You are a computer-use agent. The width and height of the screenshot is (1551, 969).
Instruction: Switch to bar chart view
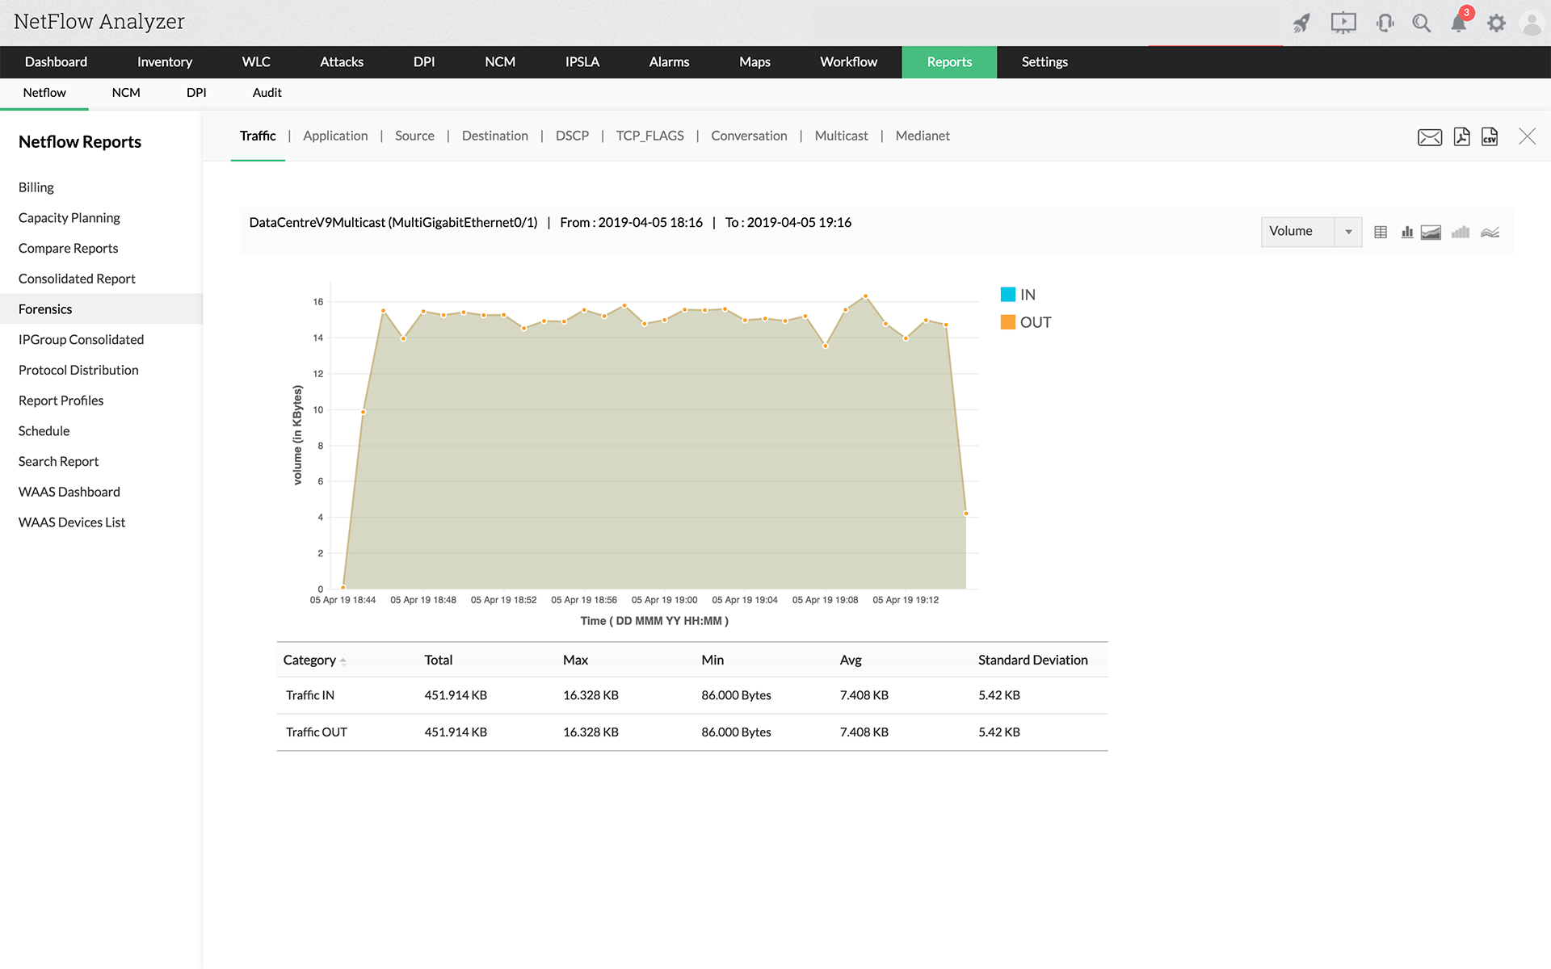pos(1407,233)
